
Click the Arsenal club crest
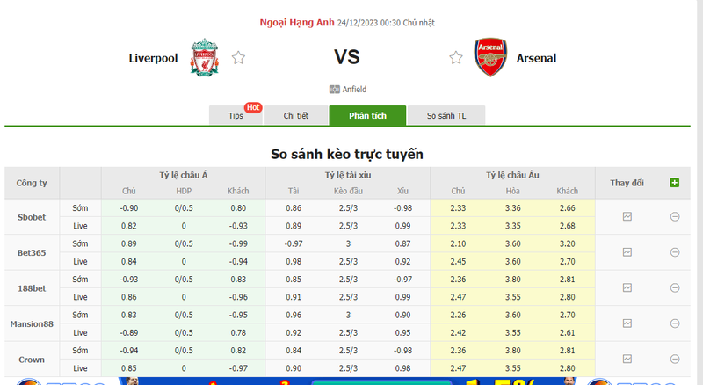click(489, 57)
